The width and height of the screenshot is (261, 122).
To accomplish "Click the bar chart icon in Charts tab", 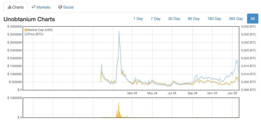I will click(x=9, y=7).
